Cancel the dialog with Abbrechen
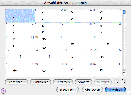Screen dimensions: 131x95 point(92,90)
